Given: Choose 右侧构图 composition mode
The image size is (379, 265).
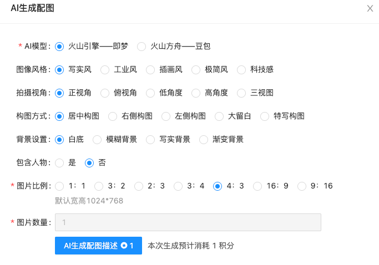Looking at the screenshot, I should pyautogui.click(x=113, y=116).
